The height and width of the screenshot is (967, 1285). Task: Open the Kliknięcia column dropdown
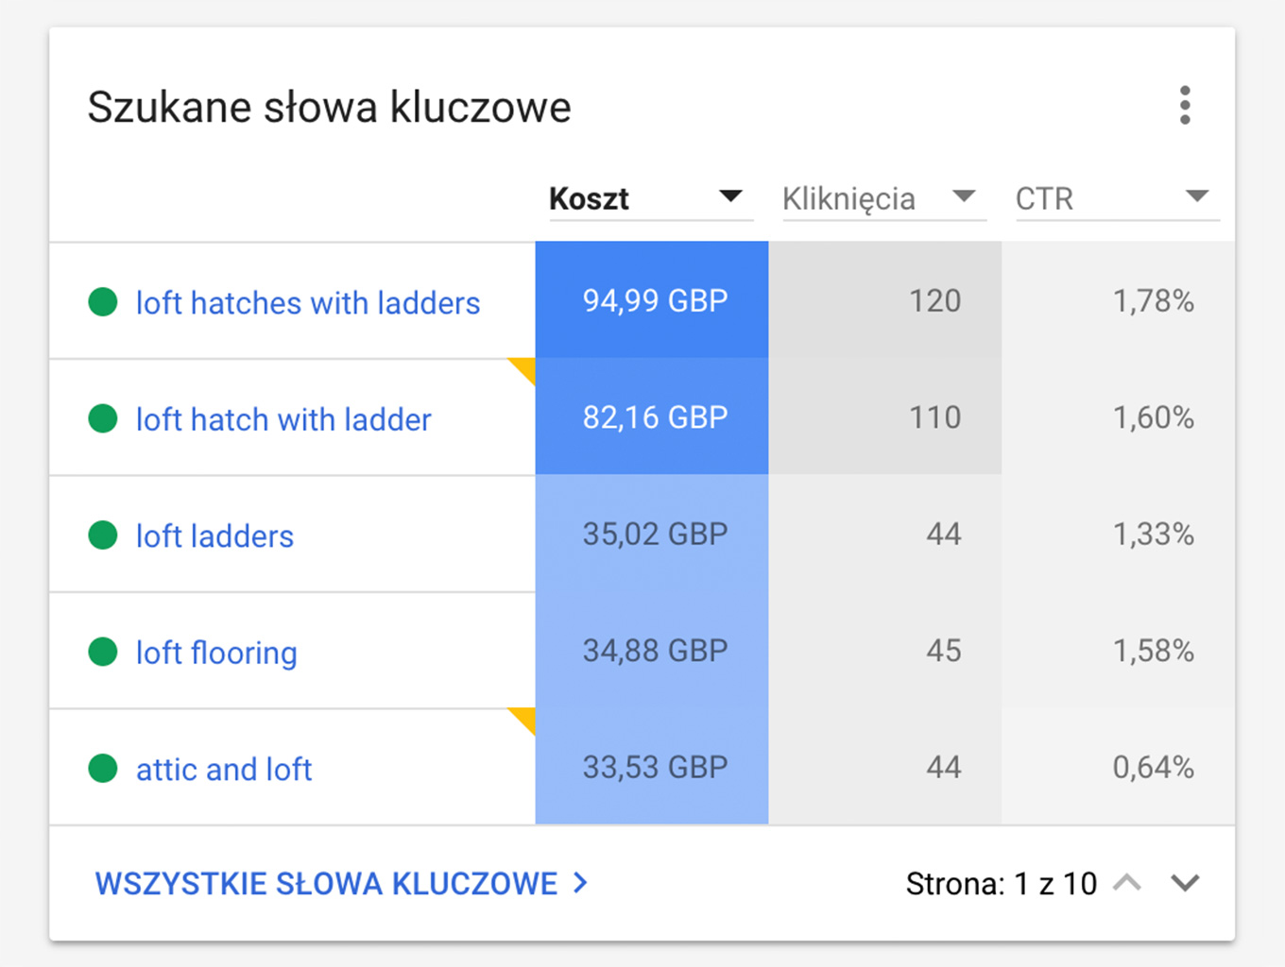point(963,197)
